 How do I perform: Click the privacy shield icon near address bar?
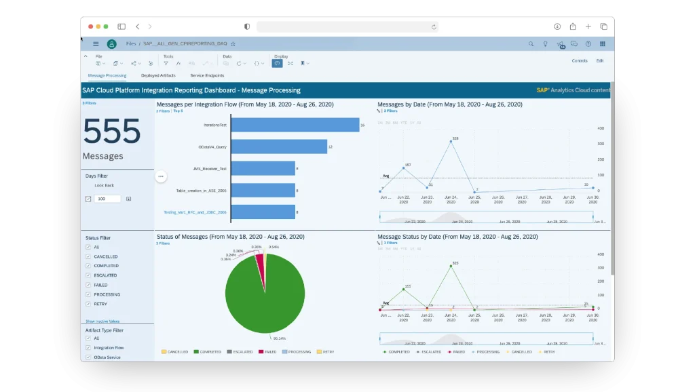pos(247,26)
